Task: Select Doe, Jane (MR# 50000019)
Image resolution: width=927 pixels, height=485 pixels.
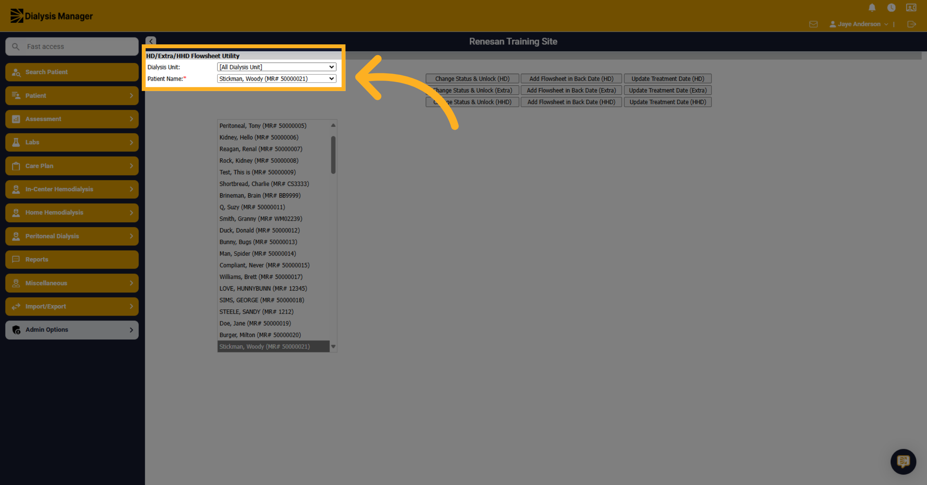Action: coord(273,323)
